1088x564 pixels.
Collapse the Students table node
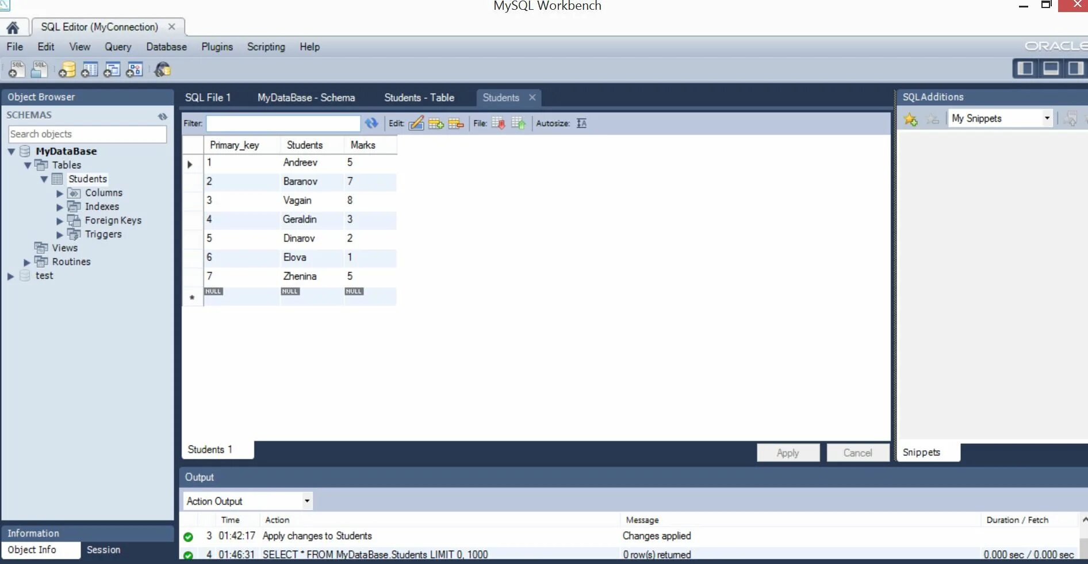coord(44,179)
